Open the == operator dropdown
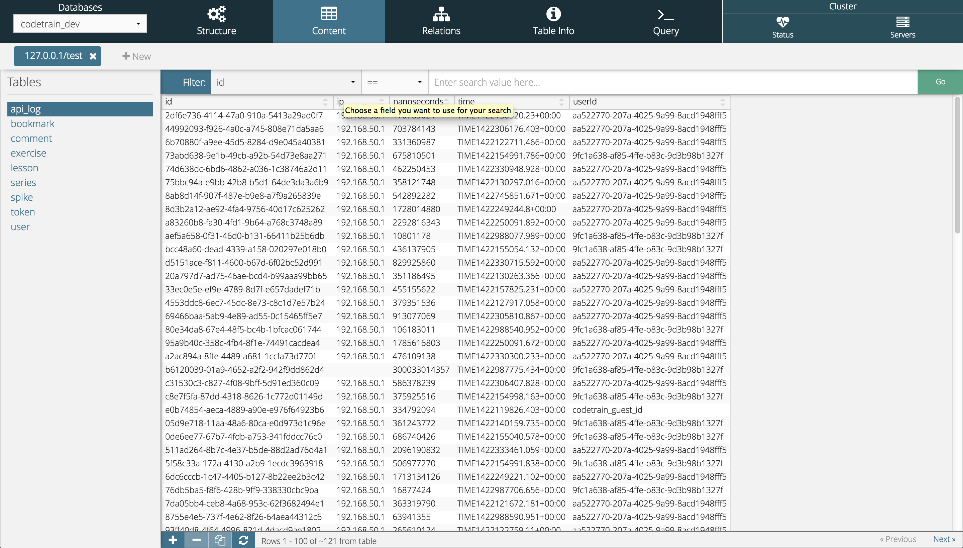The image size is (963, 548). coord(394,82)
